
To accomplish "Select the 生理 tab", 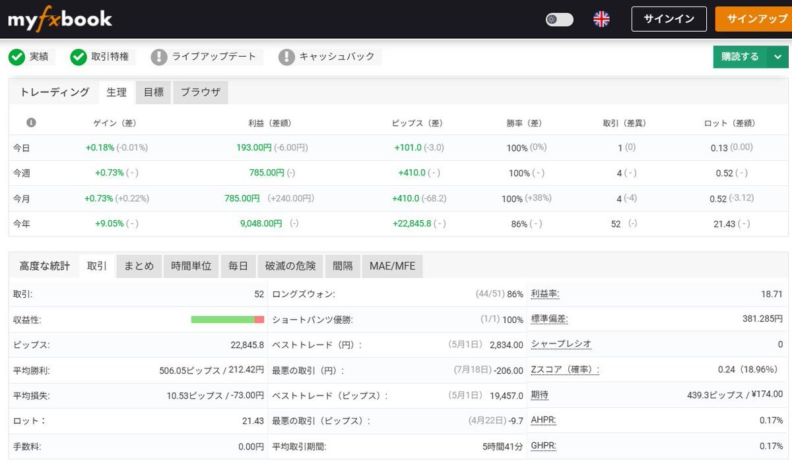I will 117,92.
